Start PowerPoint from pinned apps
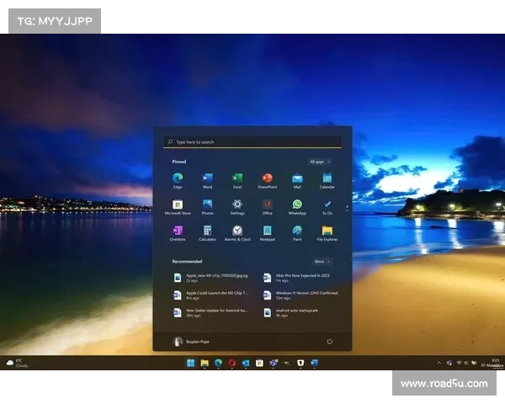Screen dimensions: 505x404 point(267,178)
